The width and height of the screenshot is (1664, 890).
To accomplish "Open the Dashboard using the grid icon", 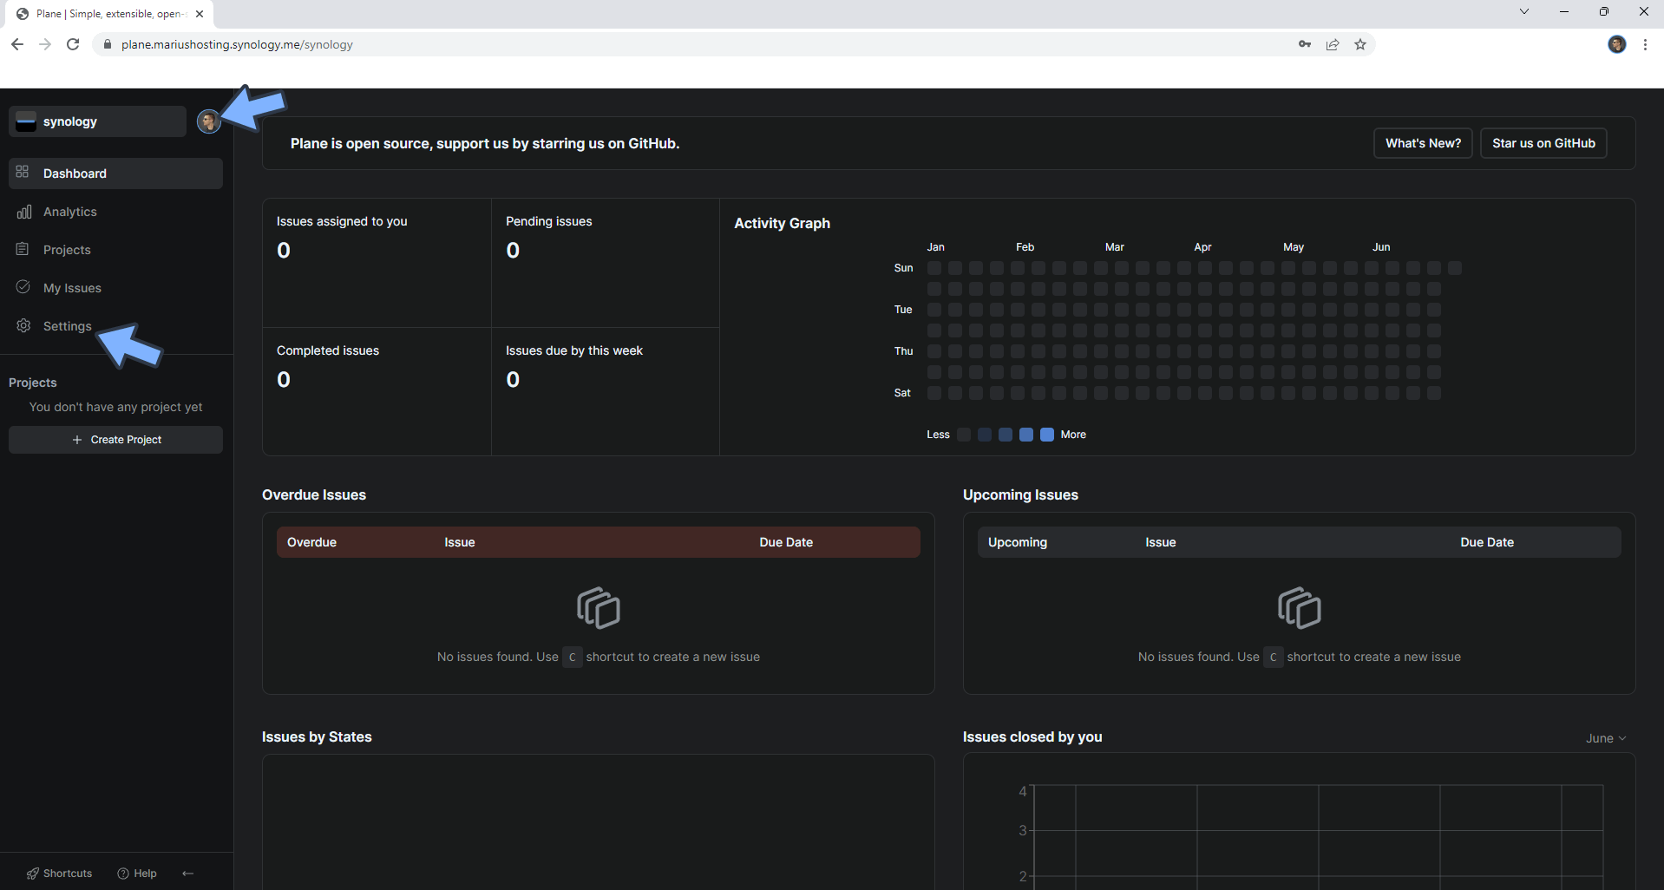I will point(23,173).
